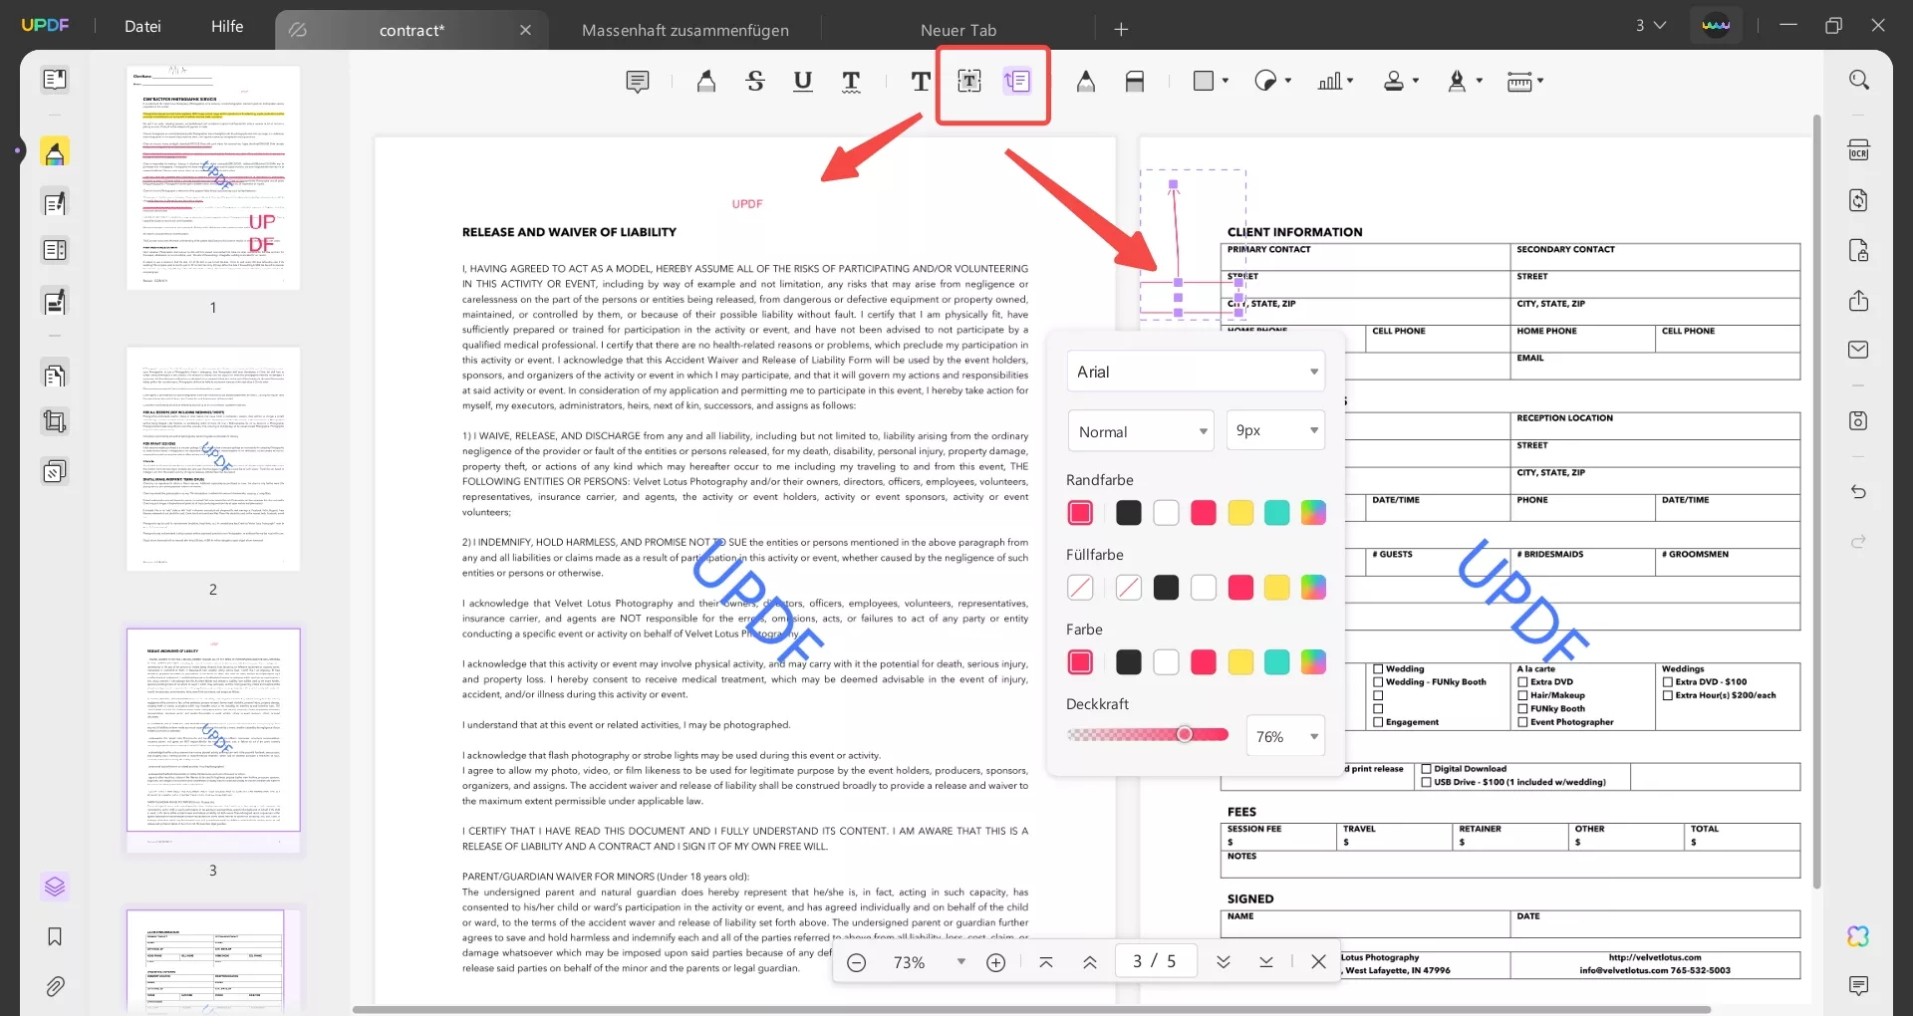Click the Deckkraft opacity slider handle
The image size is (1913, 1016).
coord(1185,734)
